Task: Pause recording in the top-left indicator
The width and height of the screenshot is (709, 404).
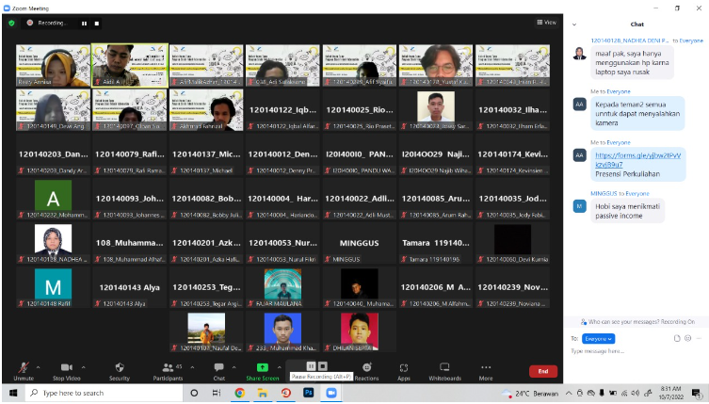Action: click(83, 23)
